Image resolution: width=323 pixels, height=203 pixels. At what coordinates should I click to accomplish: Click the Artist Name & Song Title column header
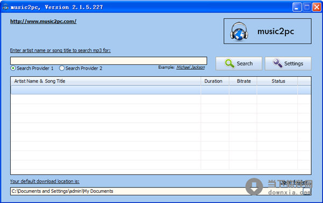point(106,81)
